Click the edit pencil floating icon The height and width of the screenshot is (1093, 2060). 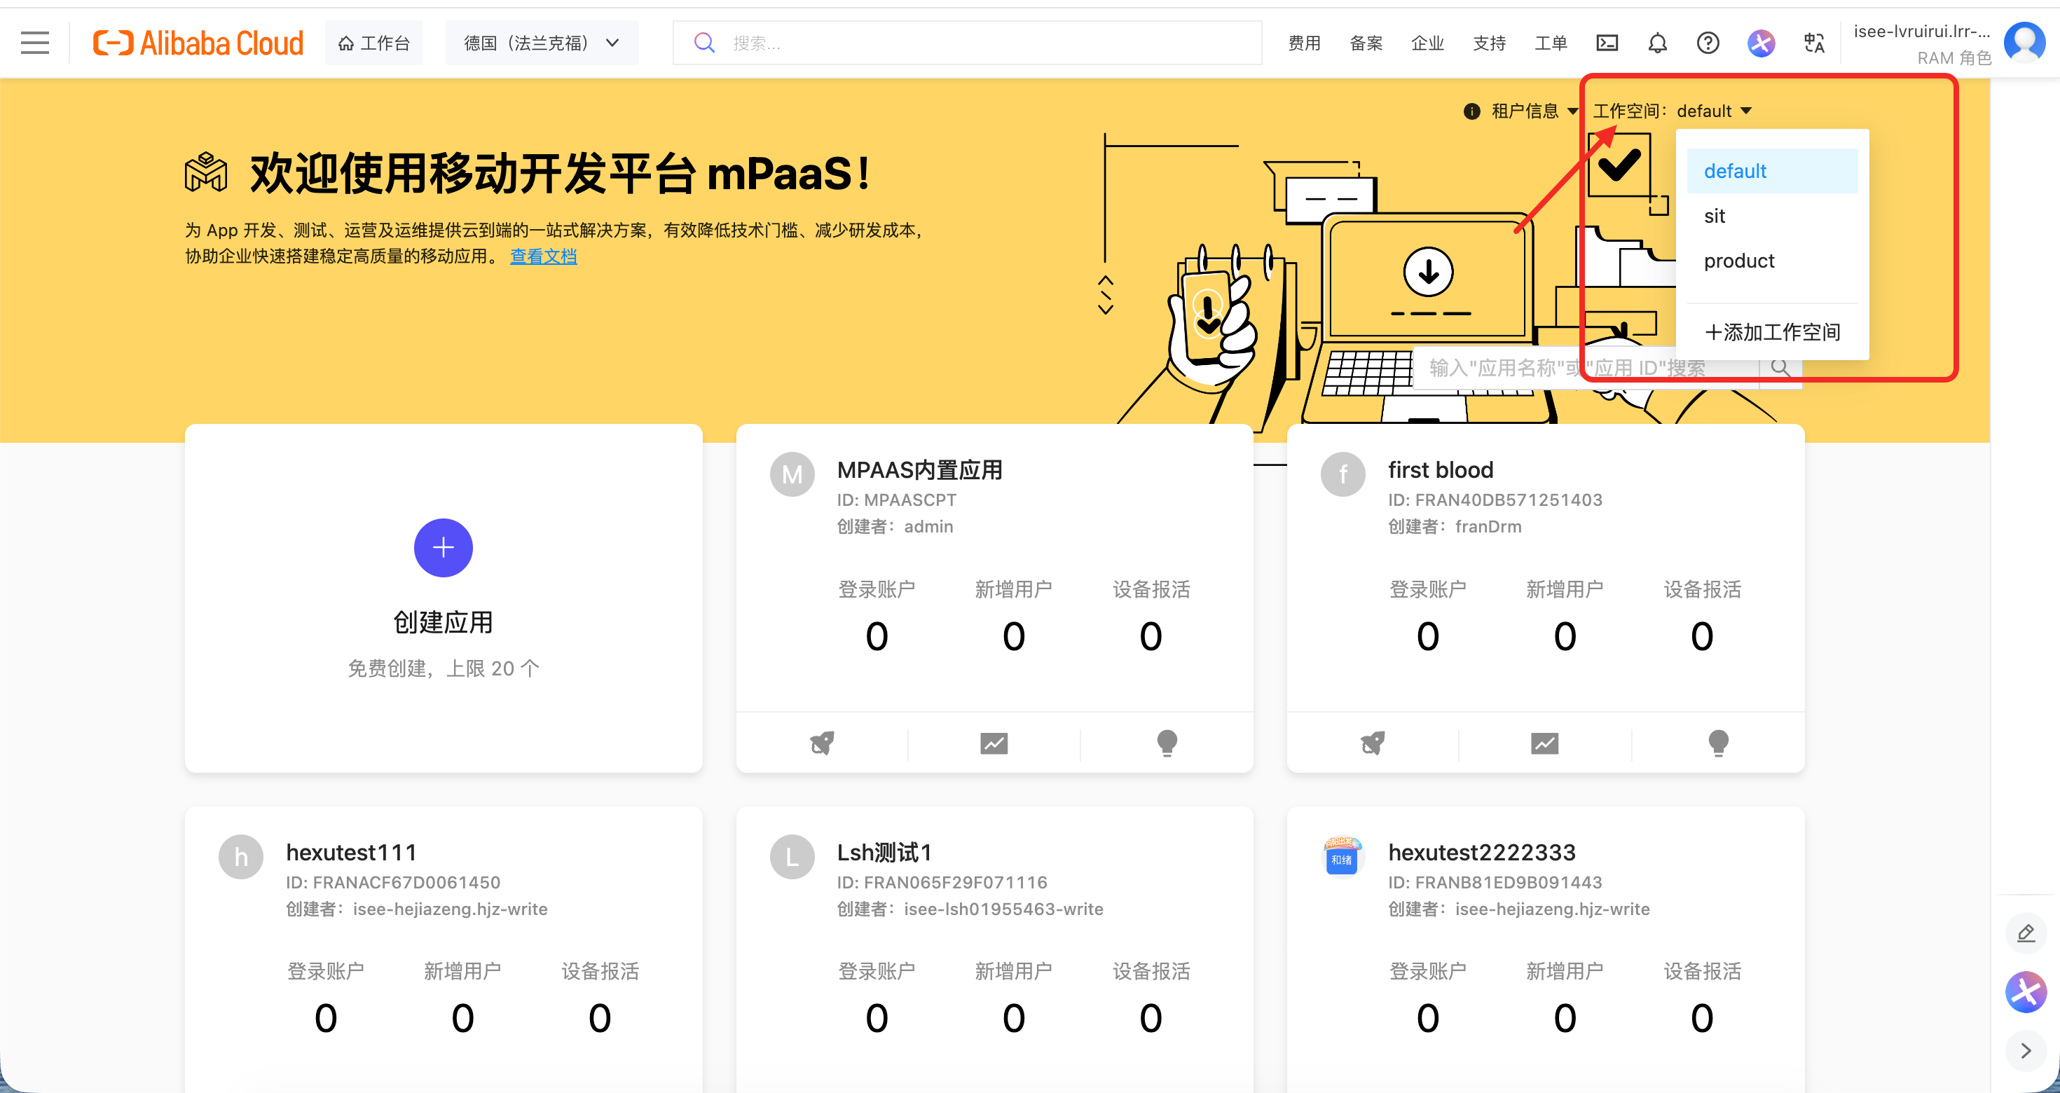pyautogui.click(x=2025, y=933)
